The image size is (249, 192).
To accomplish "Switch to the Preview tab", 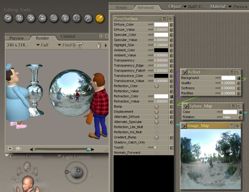I will (17, 38).
